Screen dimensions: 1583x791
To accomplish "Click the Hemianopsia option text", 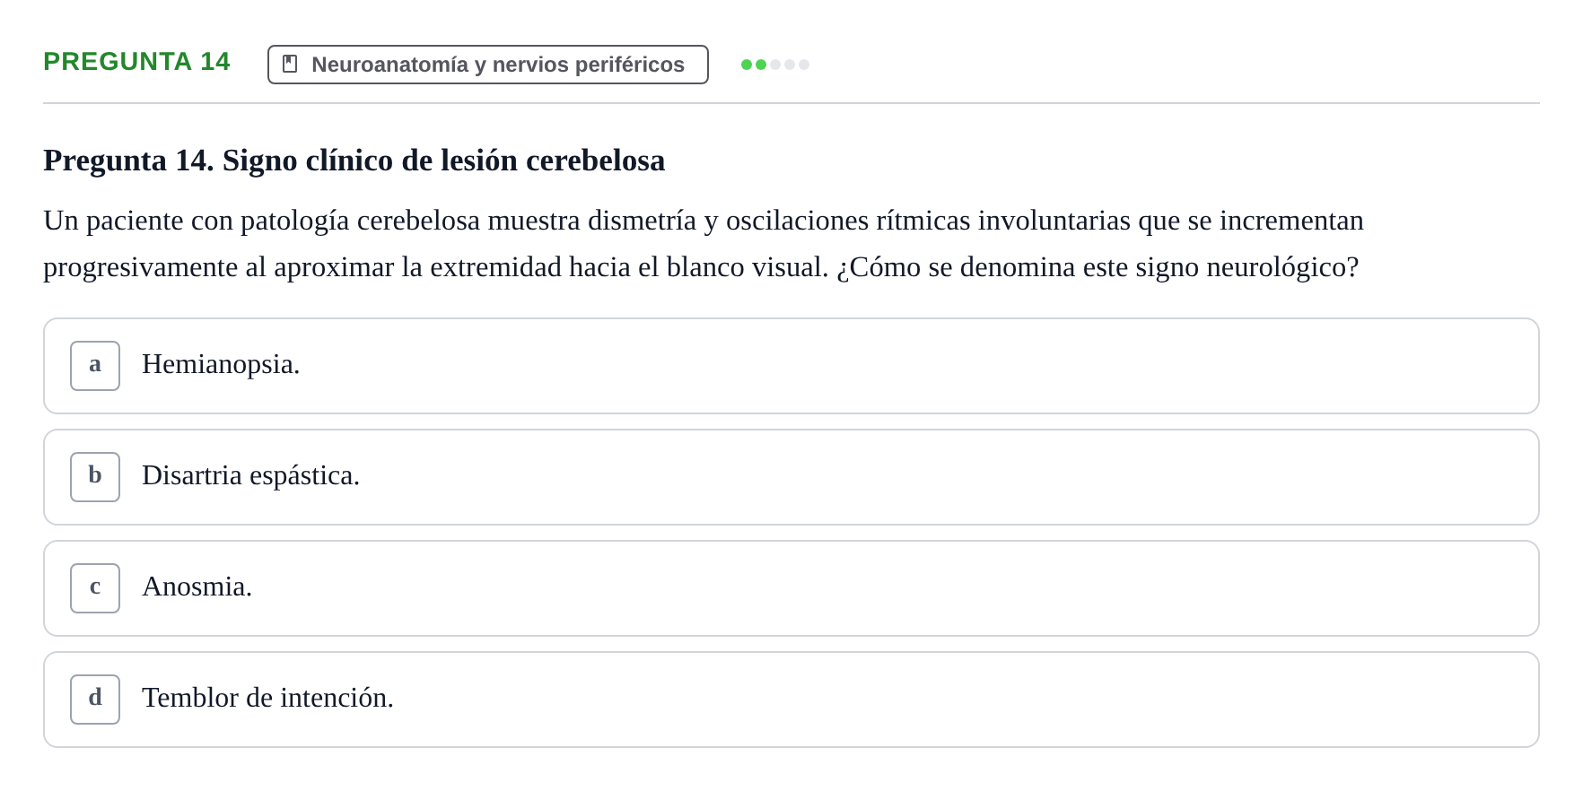I will 221,364.
